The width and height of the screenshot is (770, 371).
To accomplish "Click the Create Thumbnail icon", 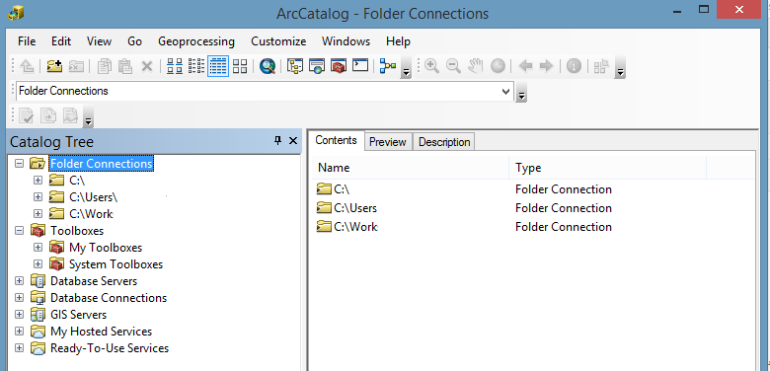I will 601,66.
